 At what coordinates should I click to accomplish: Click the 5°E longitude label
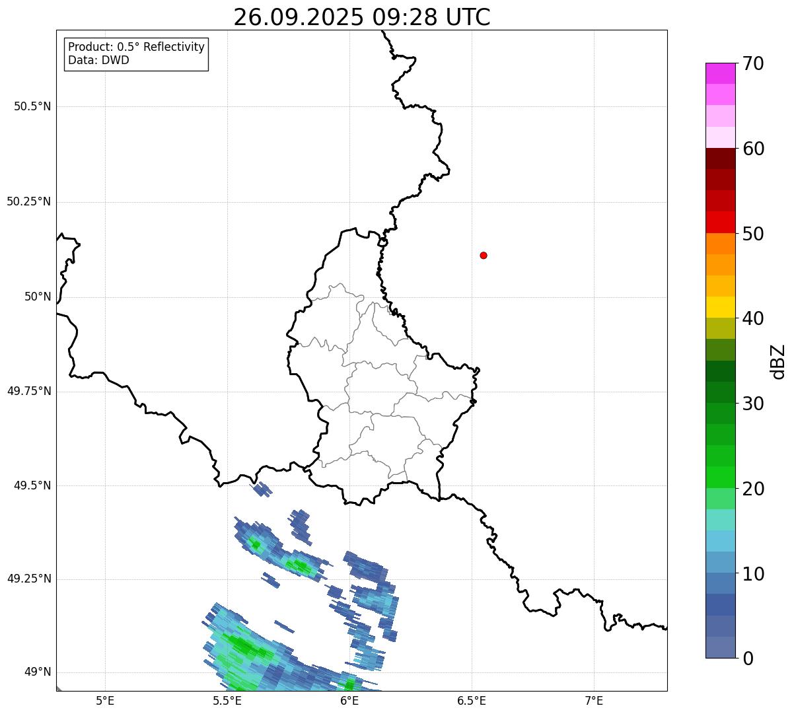pyautogui.click(x=105, y=700)
